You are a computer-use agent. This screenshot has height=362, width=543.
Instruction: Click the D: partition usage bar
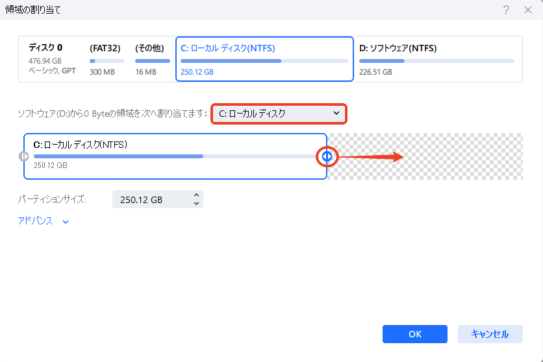click(436, 61)
